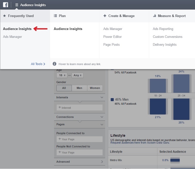Collapse the Pages section chevron
Viewport: 195px width, 169px height.
click(102, 125)
